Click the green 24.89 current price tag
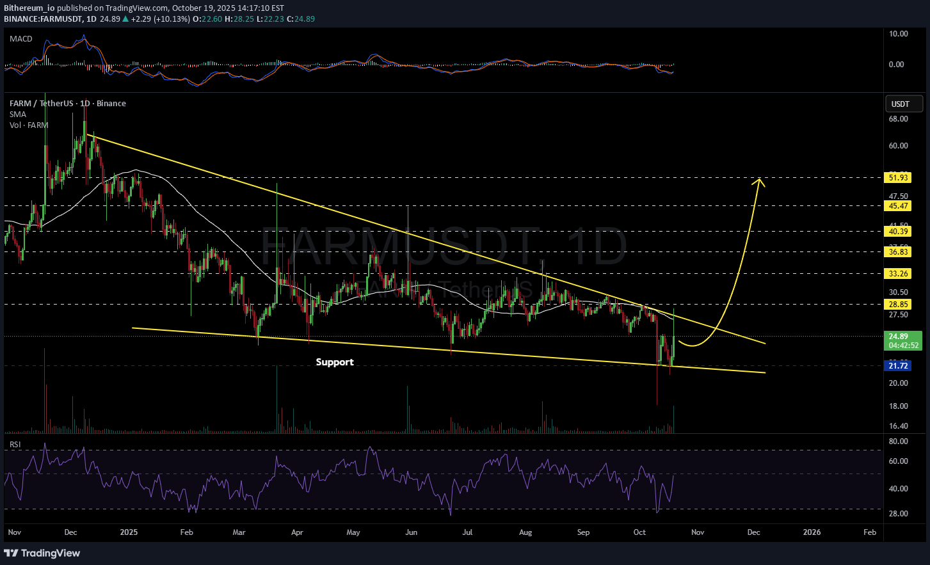The image size is (930, 565). (x=898, y=337)
